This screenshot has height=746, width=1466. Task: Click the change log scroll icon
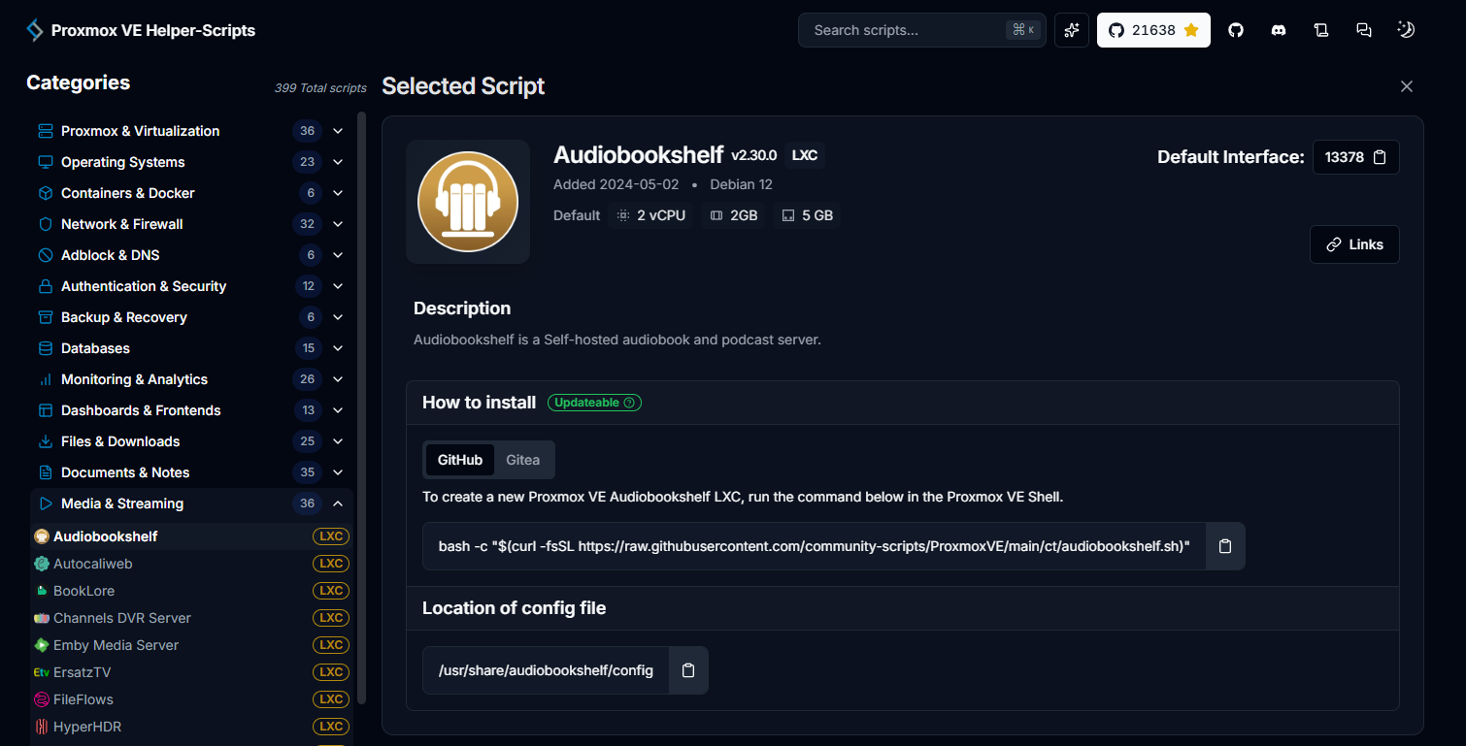[x=1321, y=30]
